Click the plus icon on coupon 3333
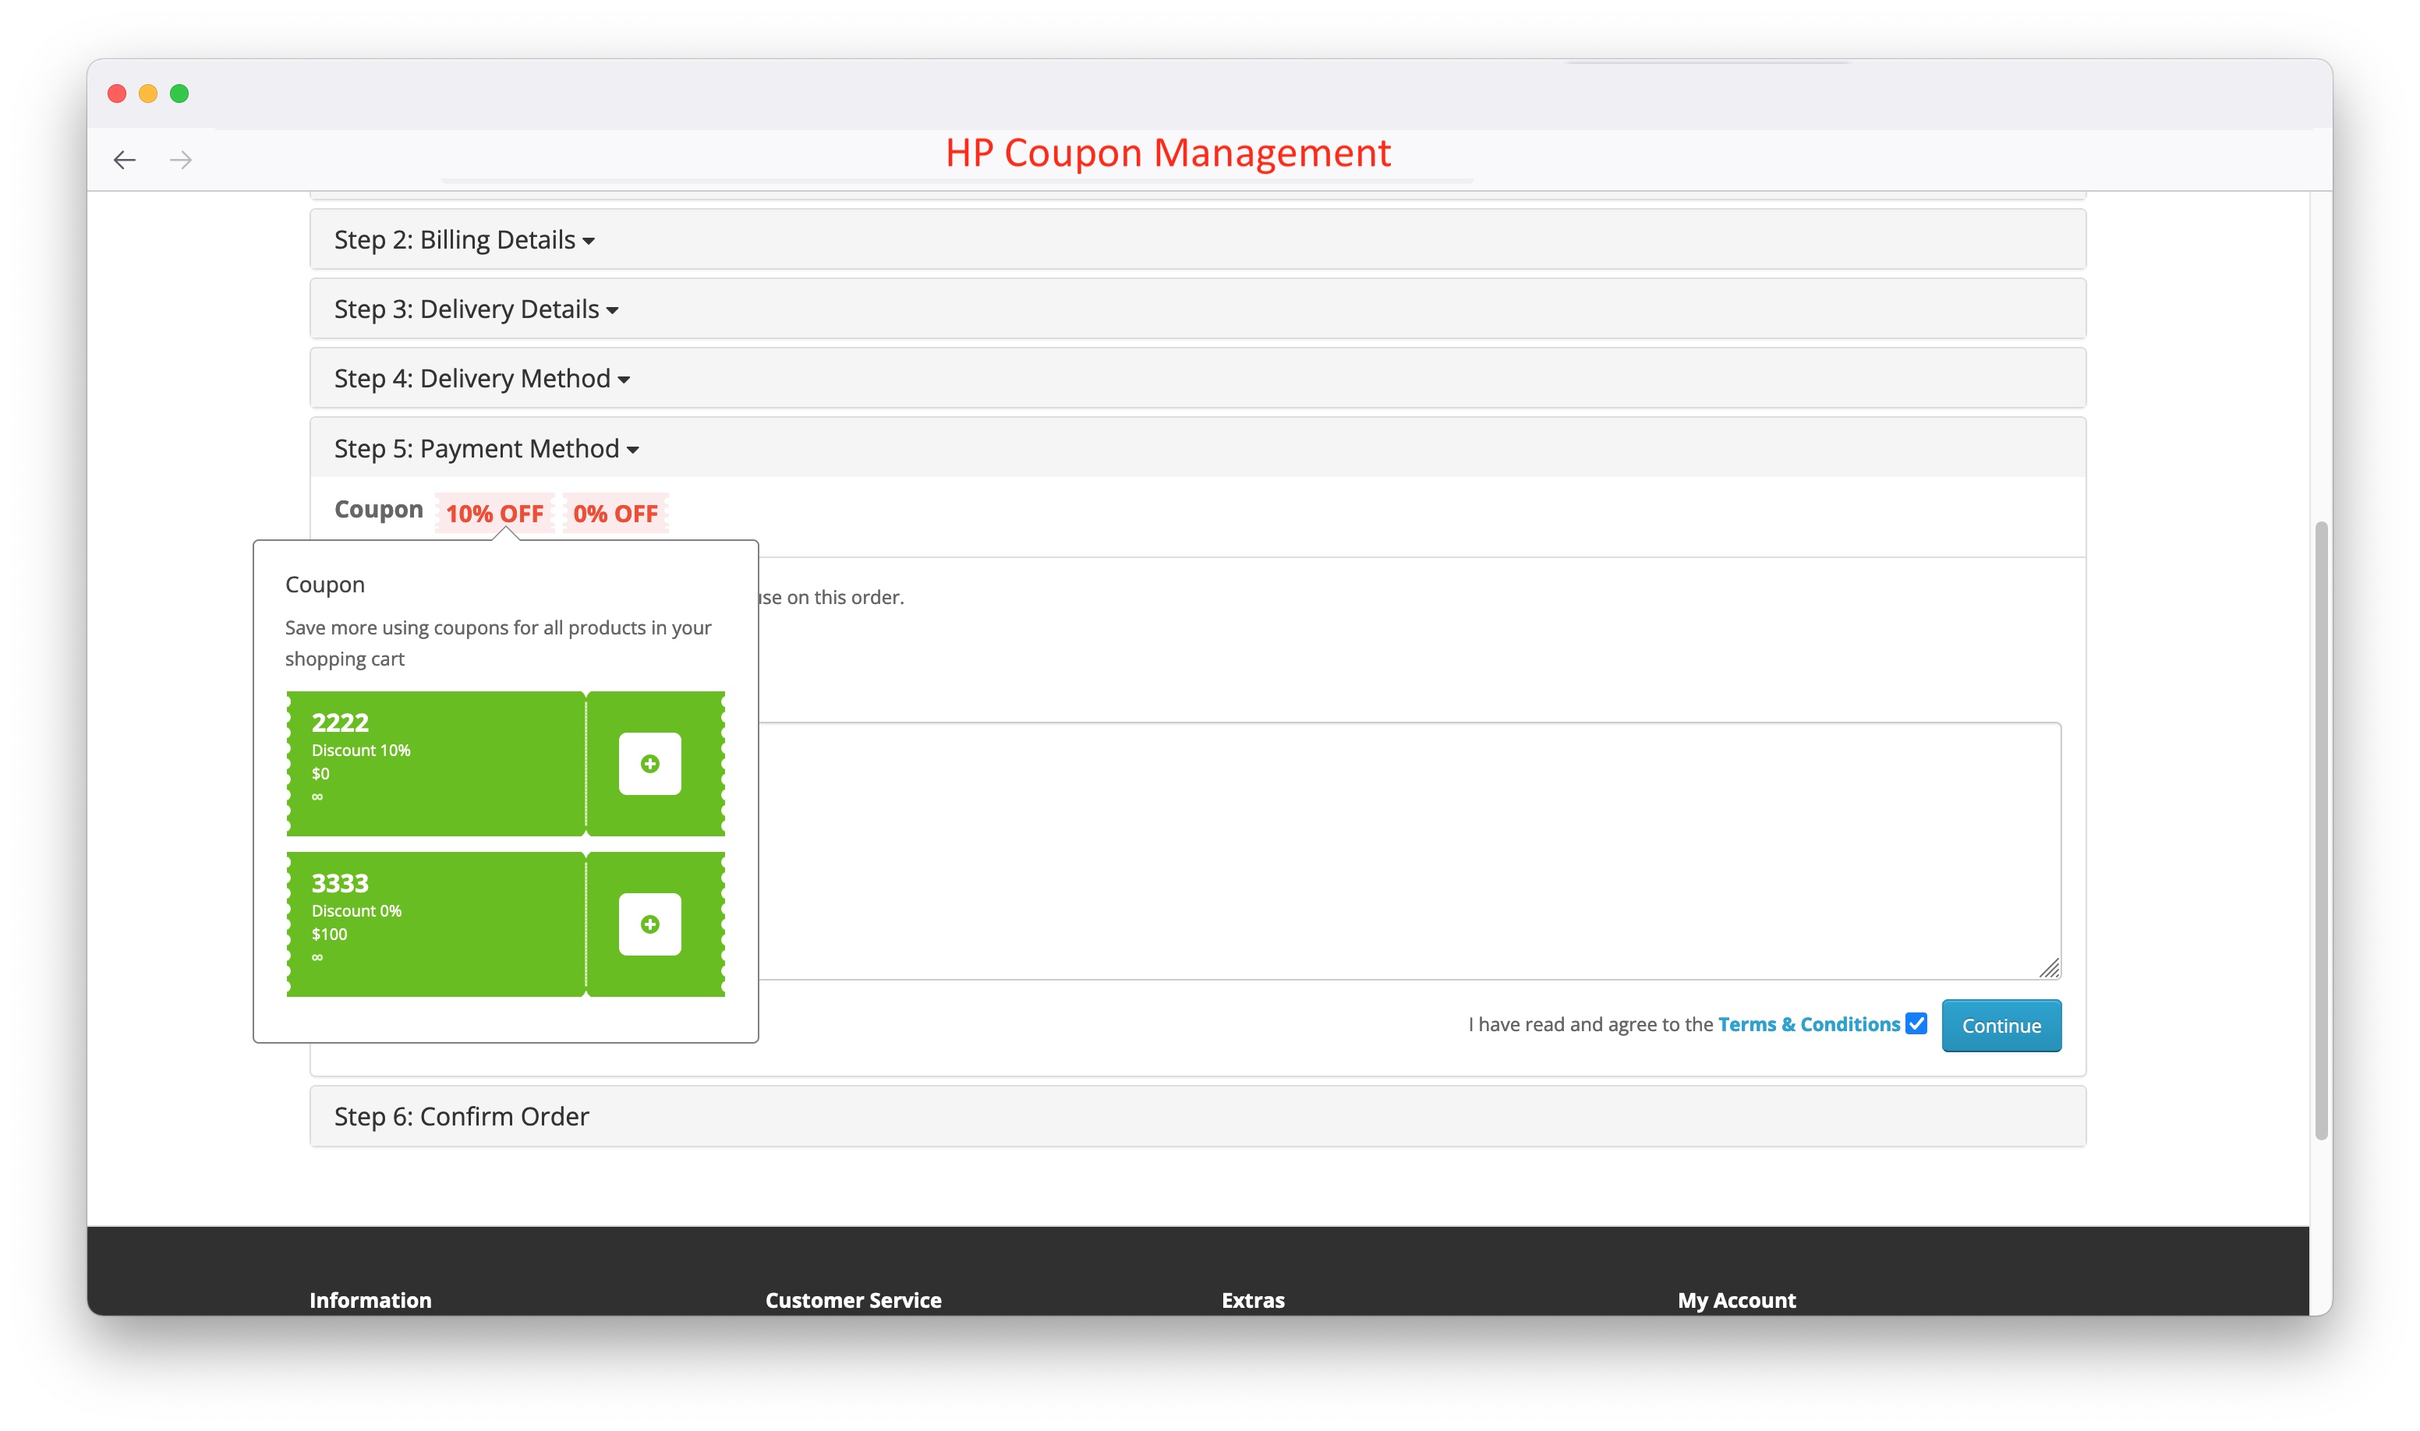 coord(650,924)
